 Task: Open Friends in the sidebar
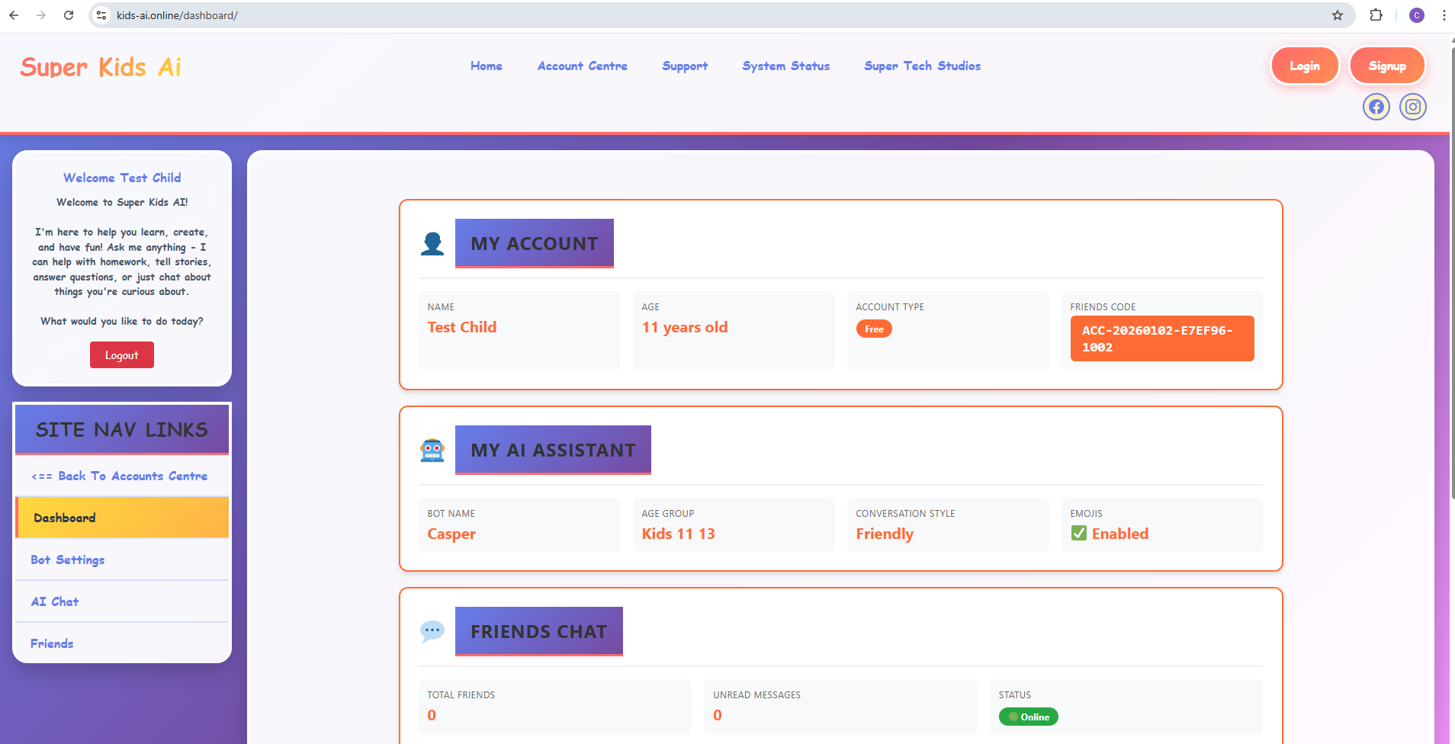(122, 643)
